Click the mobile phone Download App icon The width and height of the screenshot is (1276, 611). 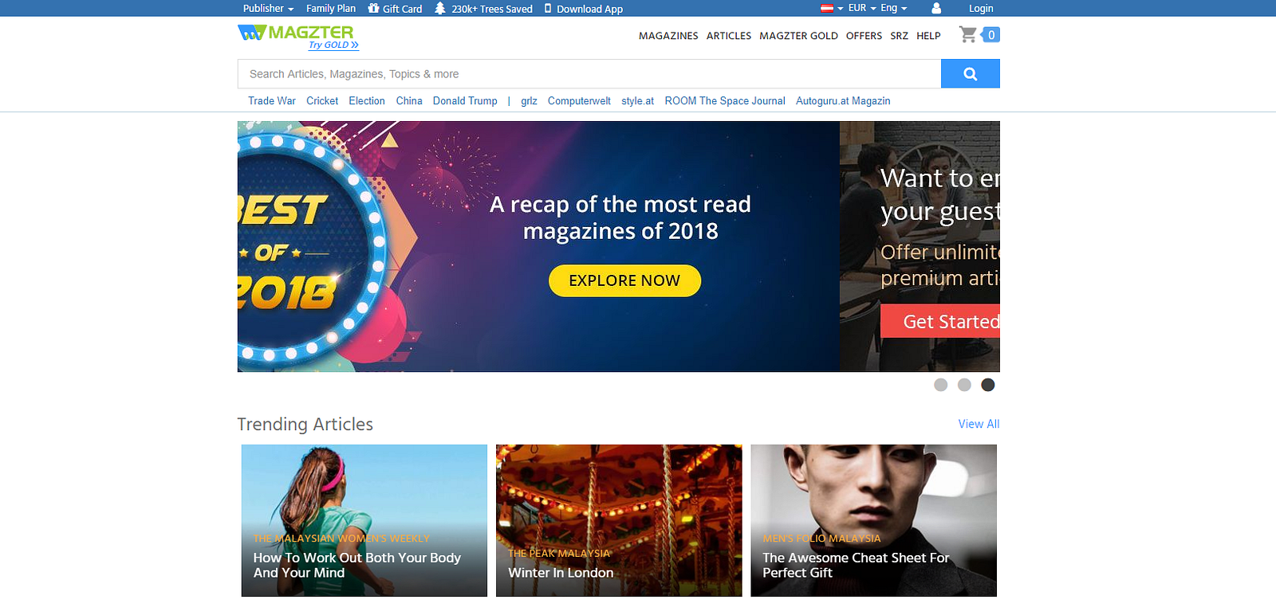click(548, 8)
